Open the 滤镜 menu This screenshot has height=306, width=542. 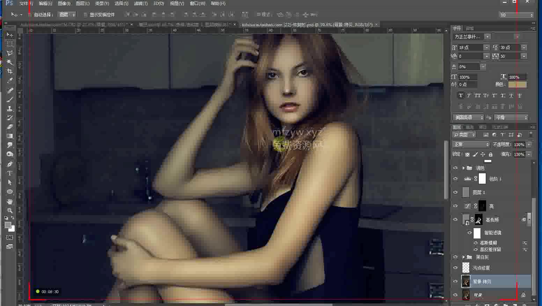pos(141,3)
